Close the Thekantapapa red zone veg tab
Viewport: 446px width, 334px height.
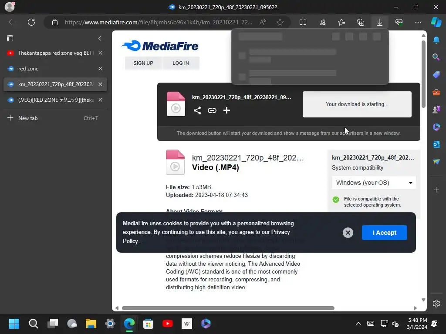pyautogui.click(x=101, y=53)
